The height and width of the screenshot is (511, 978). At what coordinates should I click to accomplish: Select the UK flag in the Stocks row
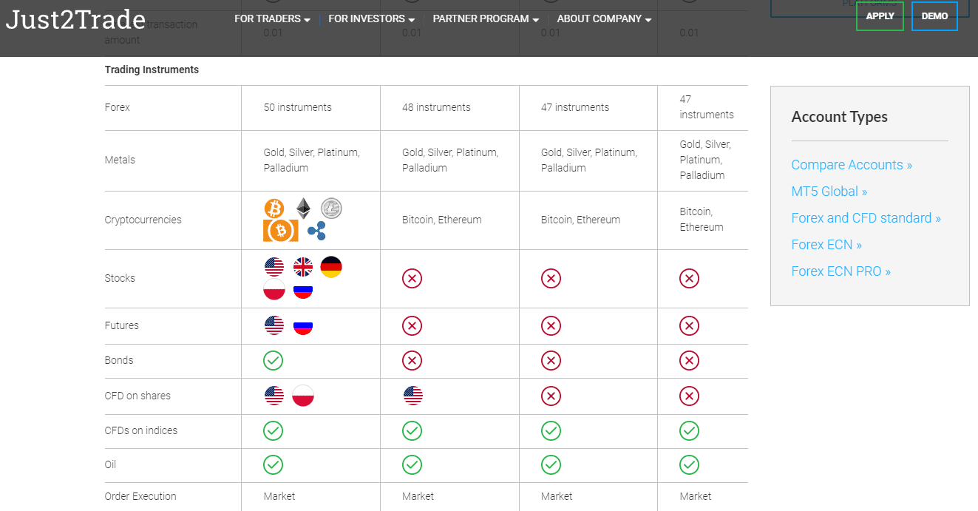tap(303, 267)
